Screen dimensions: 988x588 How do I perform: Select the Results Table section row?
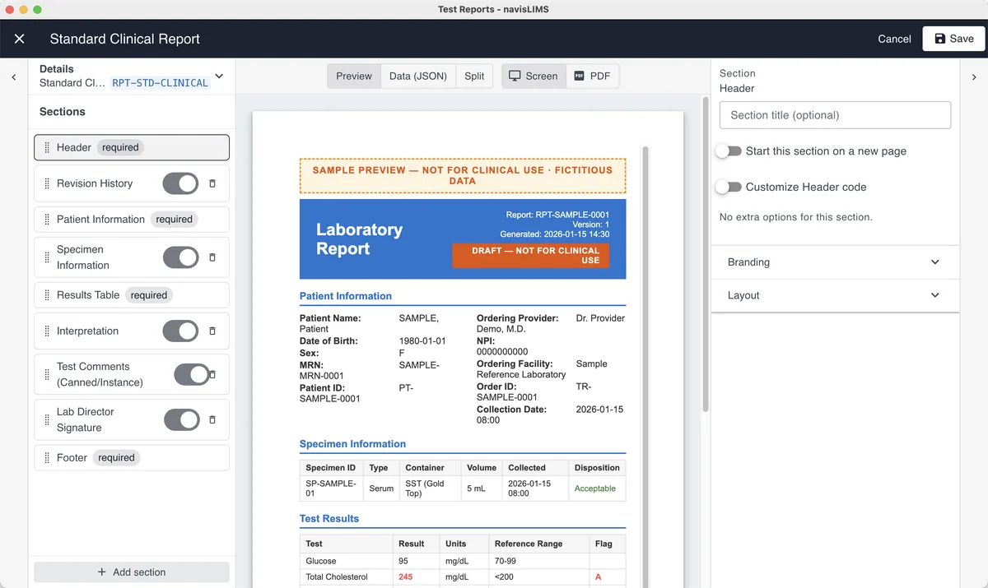132,295
